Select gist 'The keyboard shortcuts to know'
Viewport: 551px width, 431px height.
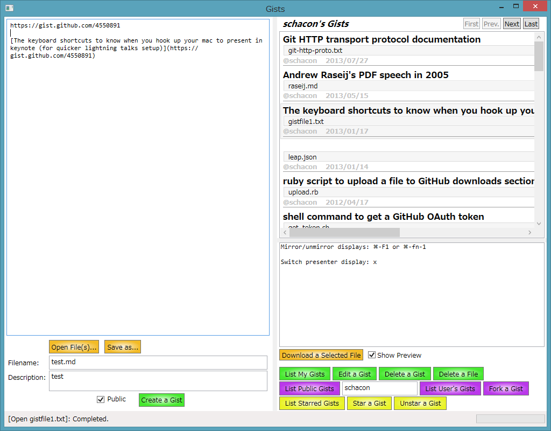tap(408, 110)
